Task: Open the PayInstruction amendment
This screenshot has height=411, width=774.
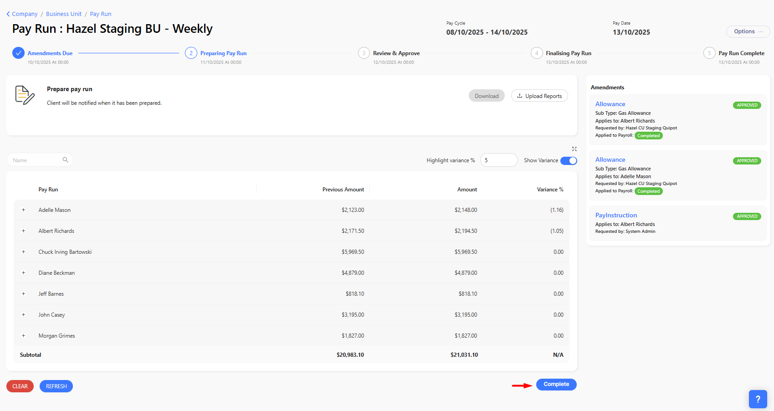Action: 616,216
